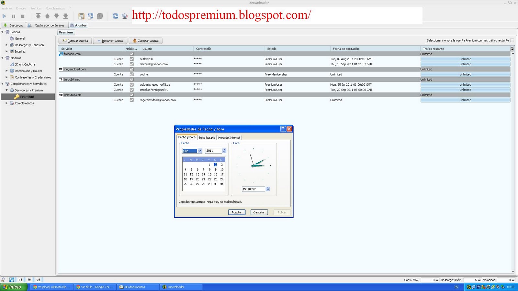Image resolution: width=518 pixels, height=291 pixels.
Task: Click the ME icon in bottom status bar
Action: pyautogui.click(x=20, y=280)
